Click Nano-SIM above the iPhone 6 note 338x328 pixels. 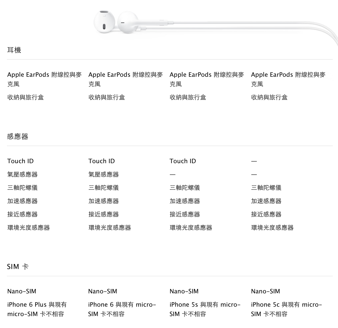coord(103,291)
